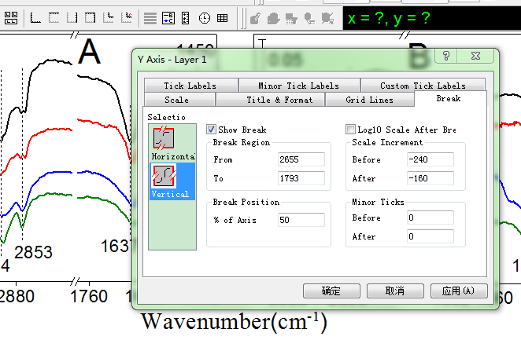Uncheck the Show Break checkbox

[x=211, y=130]
